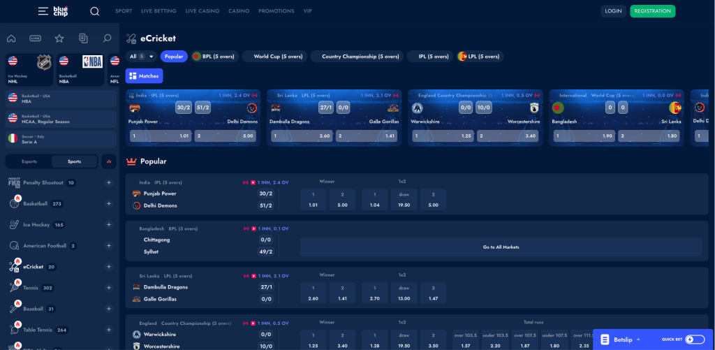Viewport: 715px width, 350px height.
Task: Filter by World Cup (5 overs)
Action: coord(274,57)
